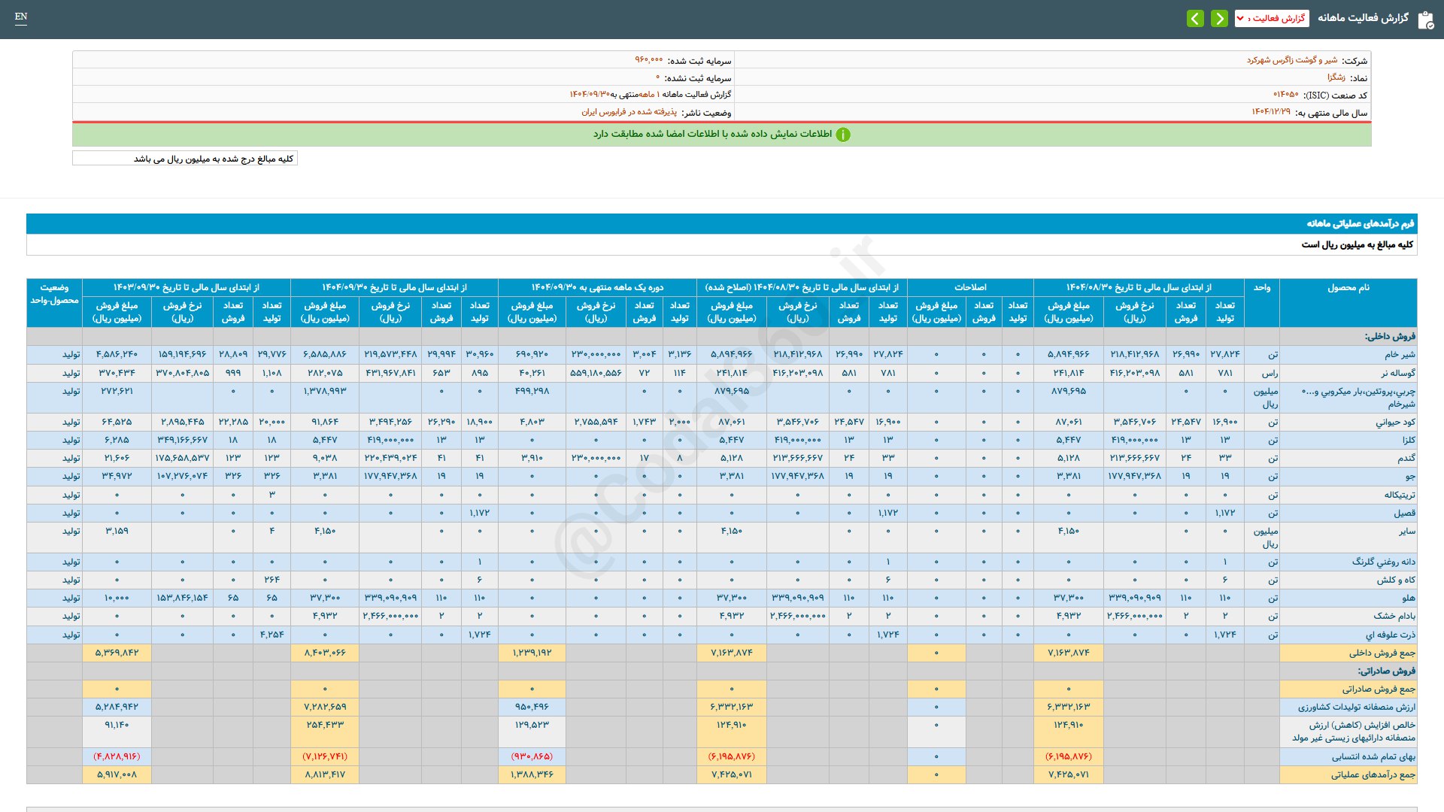Click the وضعیت محصول-واحد column header

click(54, 294)
